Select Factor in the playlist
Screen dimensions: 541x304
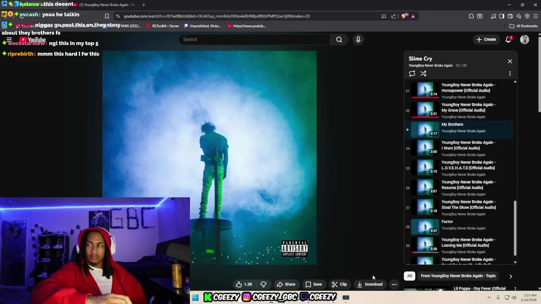pyautogui.click(x=459, y=227)
